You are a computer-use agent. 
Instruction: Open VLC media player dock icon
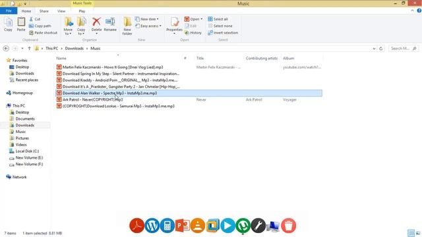(x=198, y=225)
